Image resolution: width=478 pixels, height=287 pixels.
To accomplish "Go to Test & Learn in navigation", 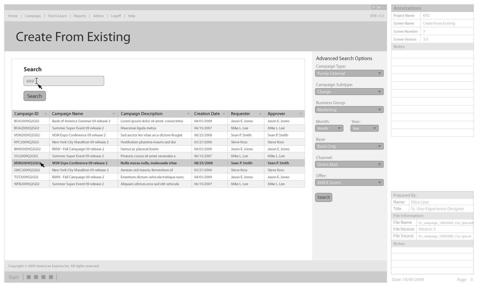I will pos(57,16).
